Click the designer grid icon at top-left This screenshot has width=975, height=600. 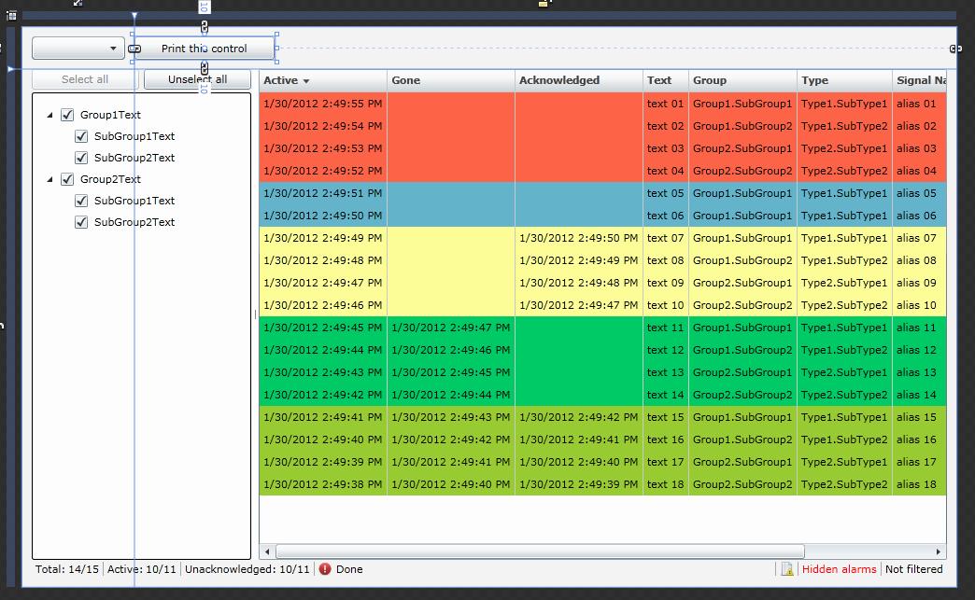pyautogui.click(x=11, y=15)
